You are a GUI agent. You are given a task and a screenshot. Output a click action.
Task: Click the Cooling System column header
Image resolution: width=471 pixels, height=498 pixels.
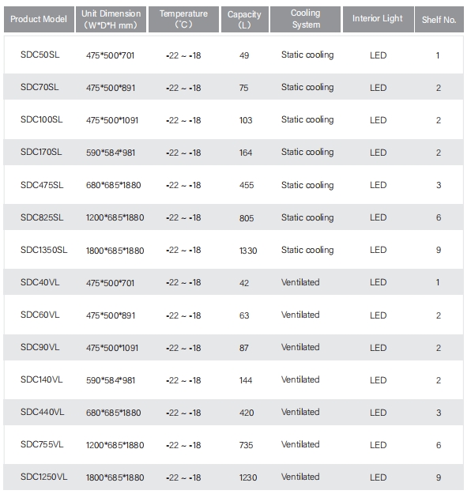coord(305,19)
